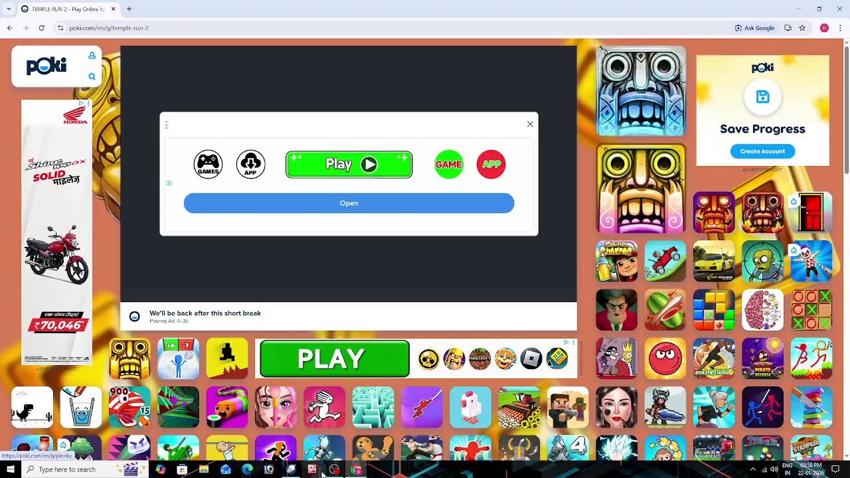Screen dimensions: 850x478
Task: Open the ENG IN language indicator
Action: [x=788, y=469]
